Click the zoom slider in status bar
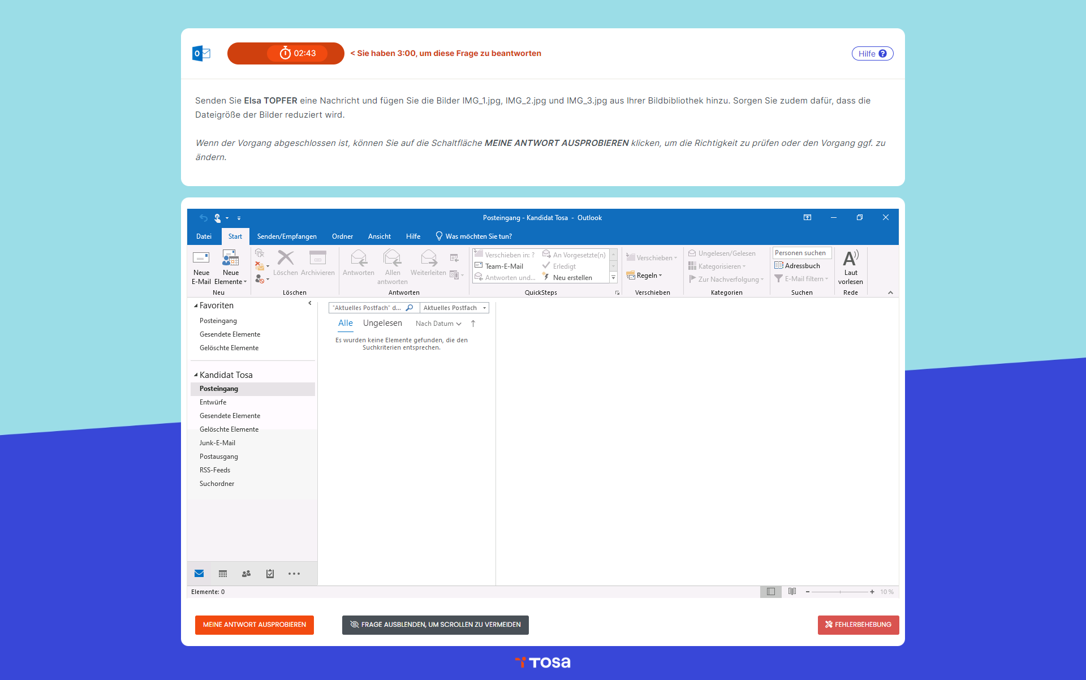1086x680 pixels. pos(840,592)
